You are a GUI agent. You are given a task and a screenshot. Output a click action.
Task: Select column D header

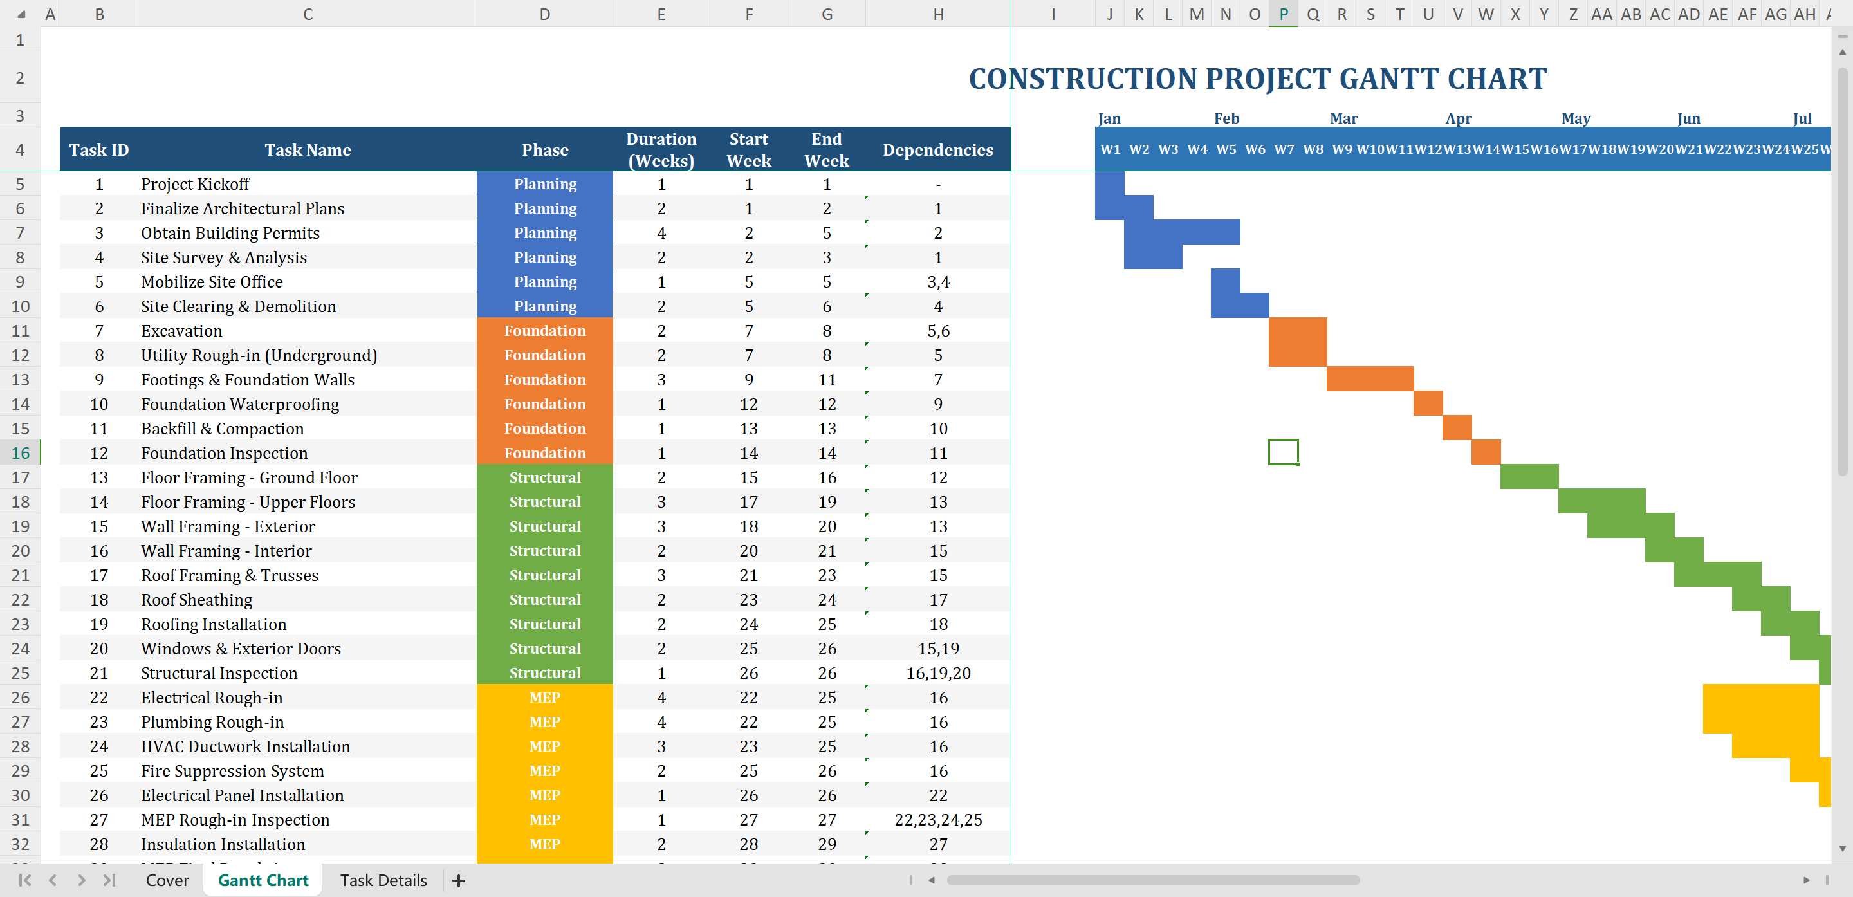(544, 14)
